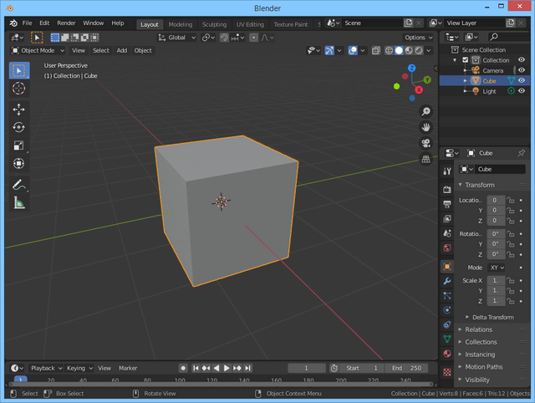Screen dimensions: 535x403
Task: Switch to the Sculpting workspace tab
Action: click(214, 24)
